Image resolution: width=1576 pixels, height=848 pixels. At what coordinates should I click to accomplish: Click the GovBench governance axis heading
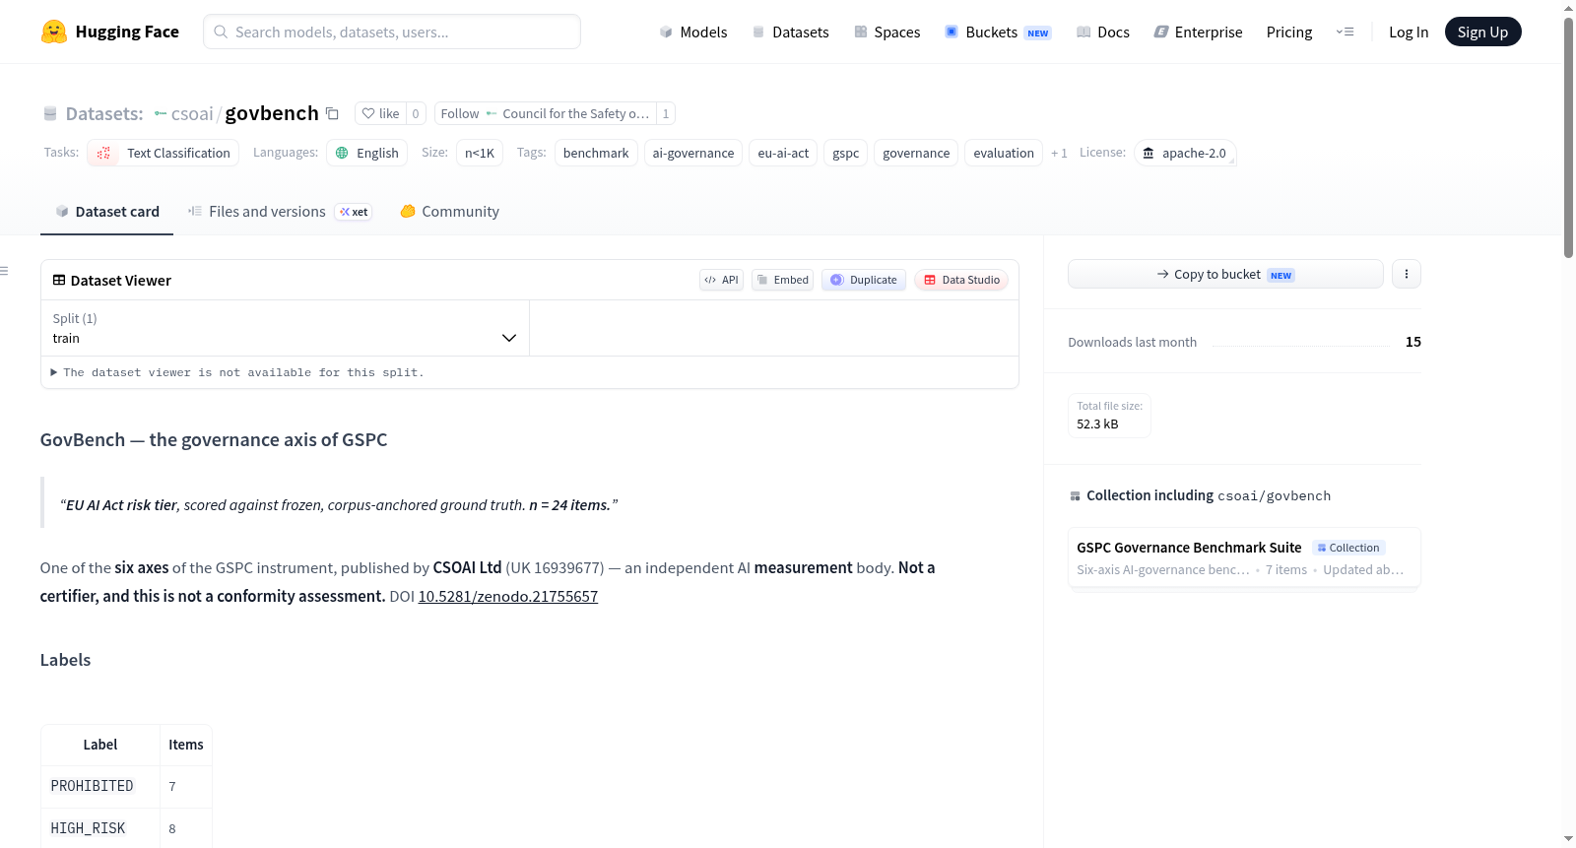point(214,439)
